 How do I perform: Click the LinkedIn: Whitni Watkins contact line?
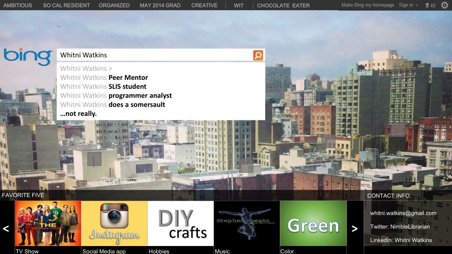tap(401, 240)
